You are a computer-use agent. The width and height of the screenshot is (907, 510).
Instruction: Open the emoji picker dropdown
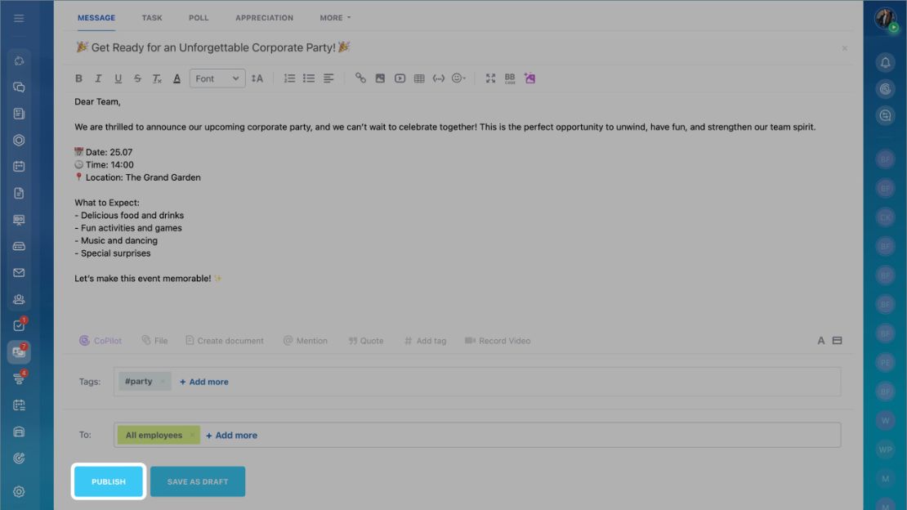coord(458,78)
